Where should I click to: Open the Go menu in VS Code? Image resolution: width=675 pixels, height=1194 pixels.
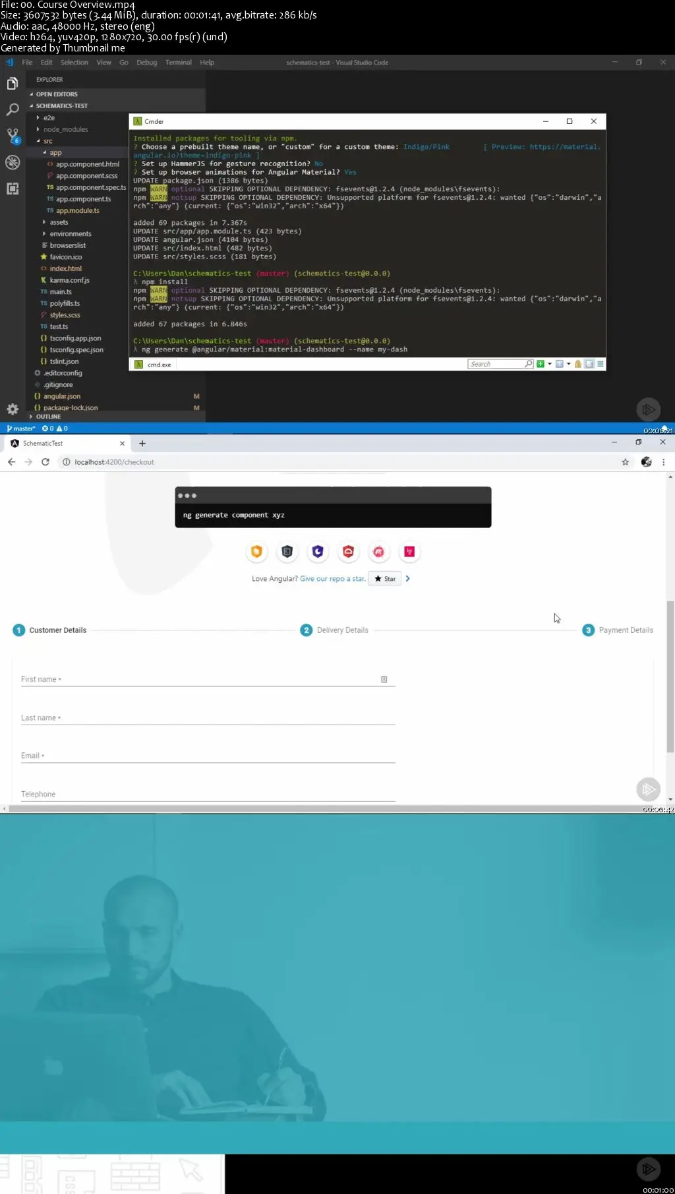click(x=124, y=63)
